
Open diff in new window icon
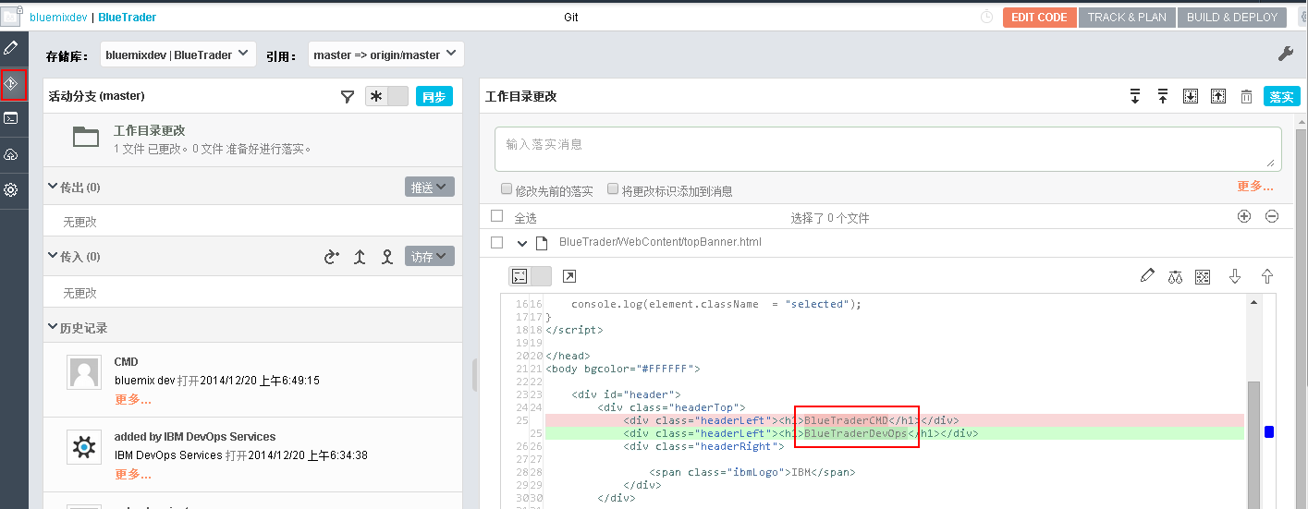(569, 276)
